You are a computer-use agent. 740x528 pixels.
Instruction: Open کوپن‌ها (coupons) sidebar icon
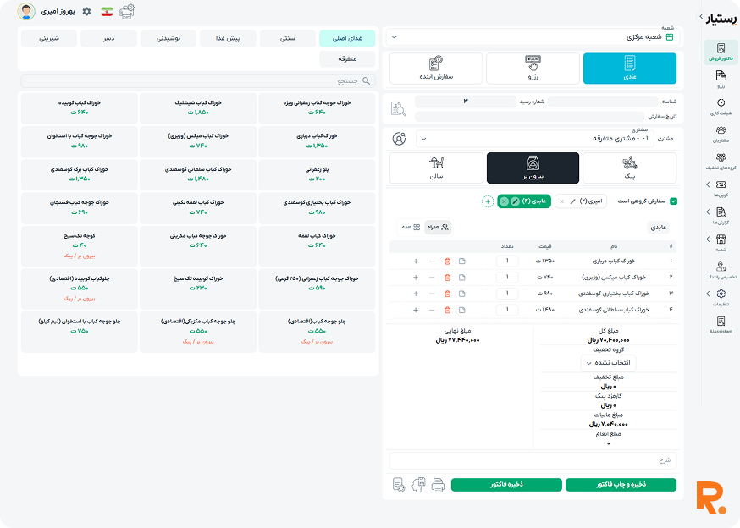(721, 184)
